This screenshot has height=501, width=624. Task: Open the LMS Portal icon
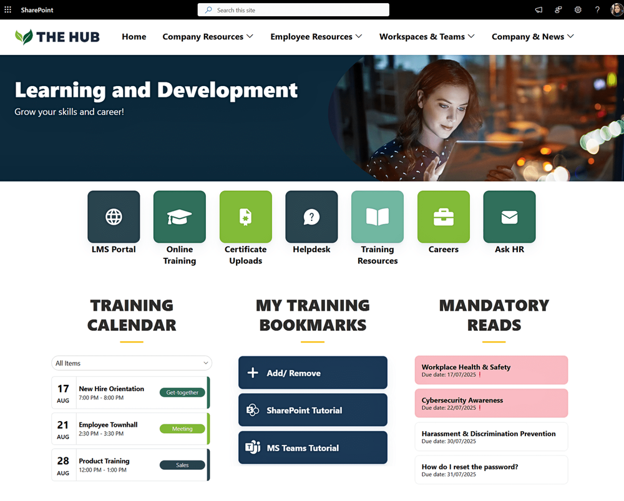pyautogui.click(x=114, y=216)
